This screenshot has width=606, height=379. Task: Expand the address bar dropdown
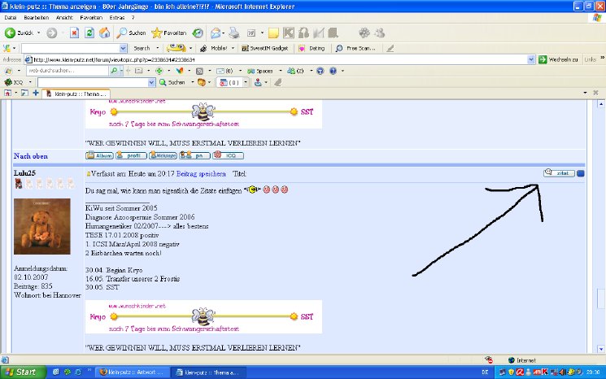point(530,59)
